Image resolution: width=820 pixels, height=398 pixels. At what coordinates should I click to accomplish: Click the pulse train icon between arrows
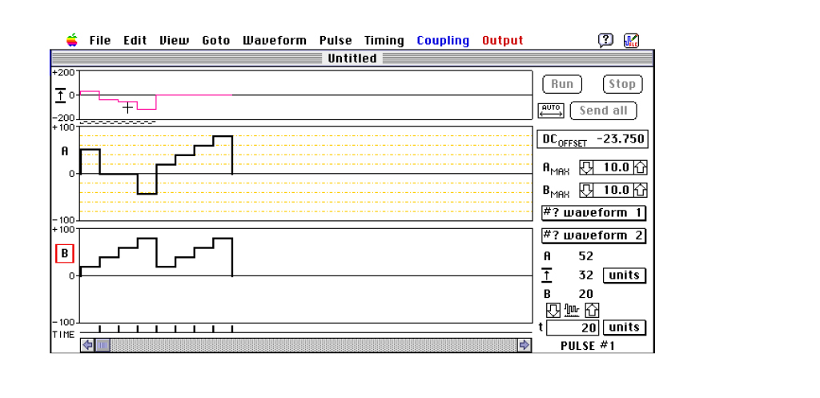click(x=573, y=311)
